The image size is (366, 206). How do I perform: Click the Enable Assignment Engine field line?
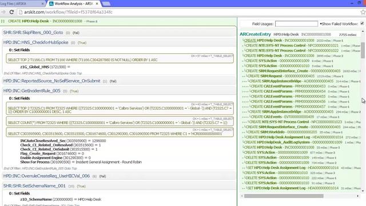pos(55,158)
